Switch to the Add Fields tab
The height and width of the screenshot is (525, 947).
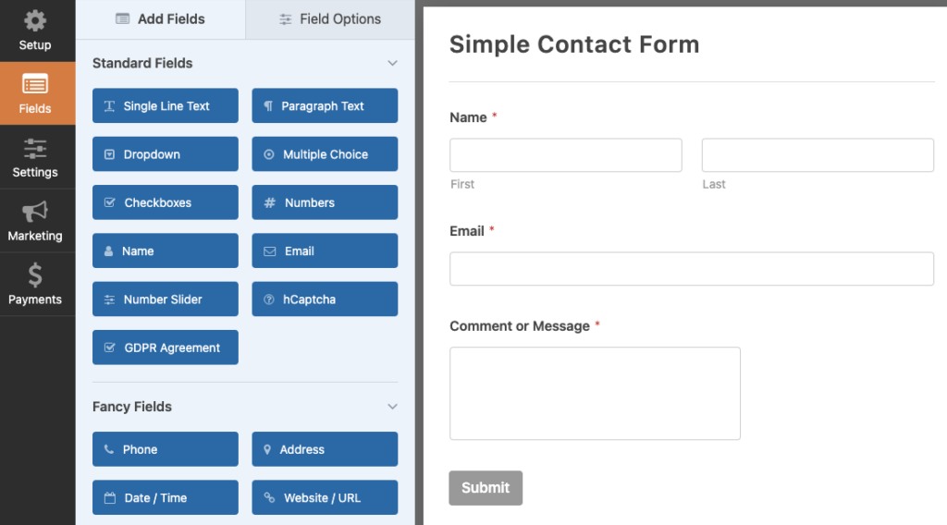[160, 19]
